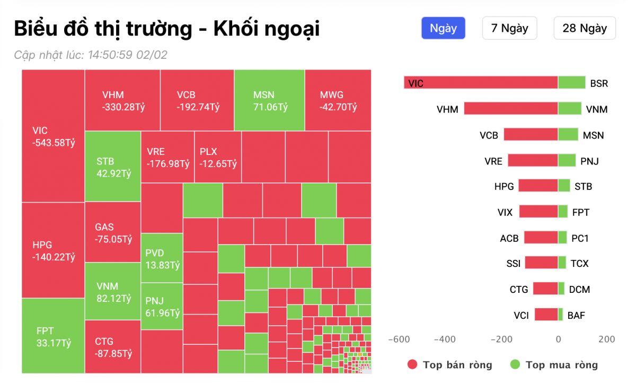Screen dimensions: 636x391
Task: Click the MWG tile at top right
Action: pyautogui.click(x=338, y=99)
